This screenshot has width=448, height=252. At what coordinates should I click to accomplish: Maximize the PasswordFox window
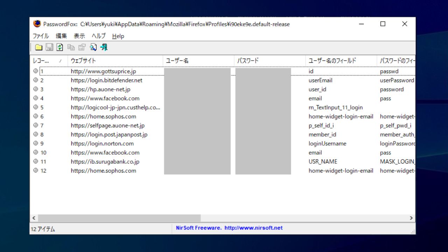383,24
